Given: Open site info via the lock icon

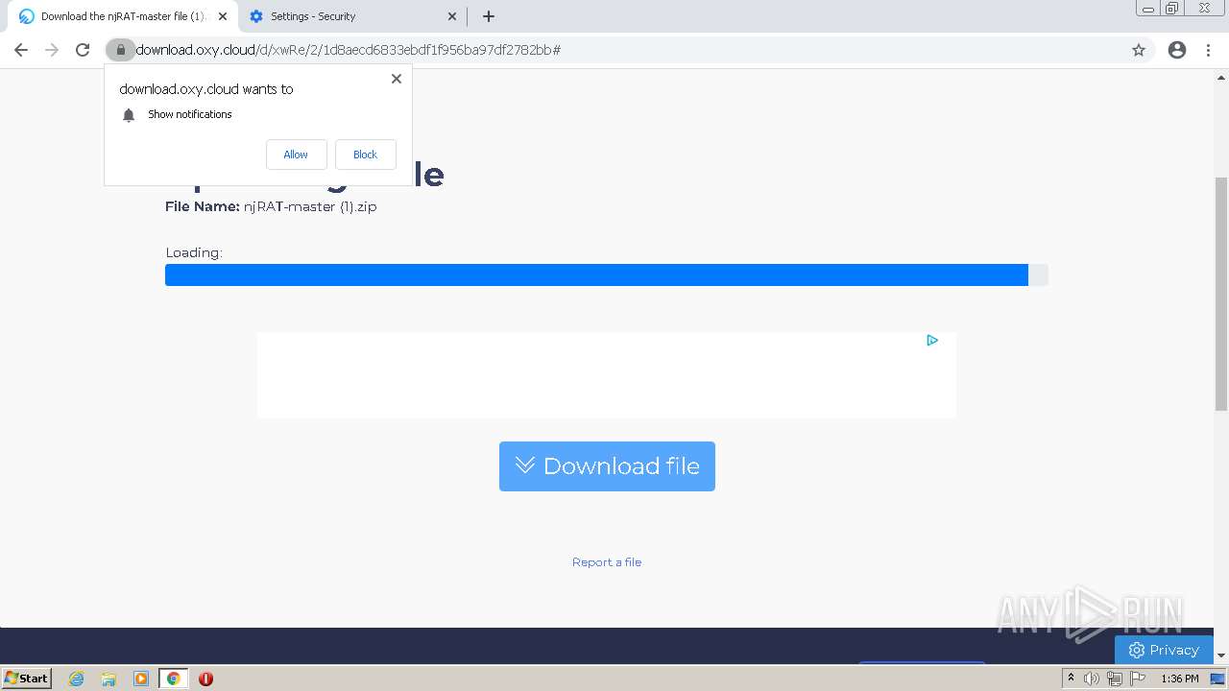Looking at the screenshot, I should coord(120,50).
